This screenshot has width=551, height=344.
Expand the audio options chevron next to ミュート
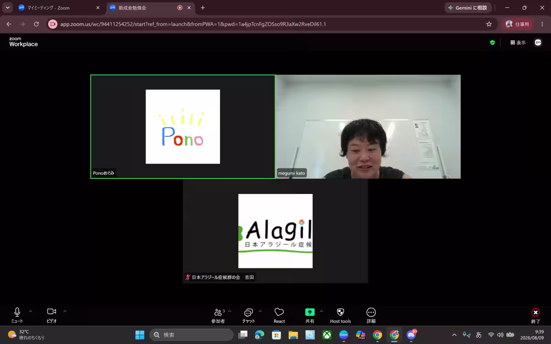click(x=31, y=311)
